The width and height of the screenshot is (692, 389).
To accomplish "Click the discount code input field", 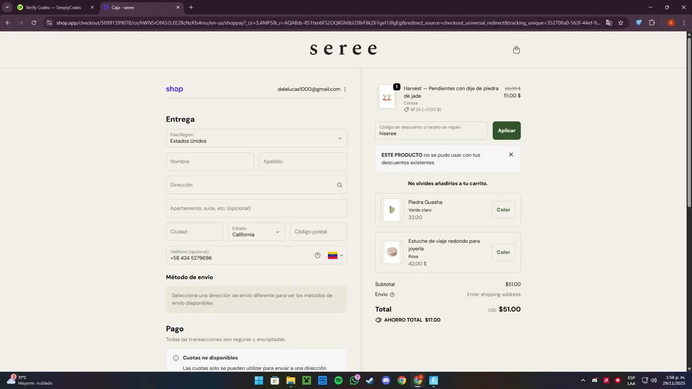I will [x=431, y=130].
